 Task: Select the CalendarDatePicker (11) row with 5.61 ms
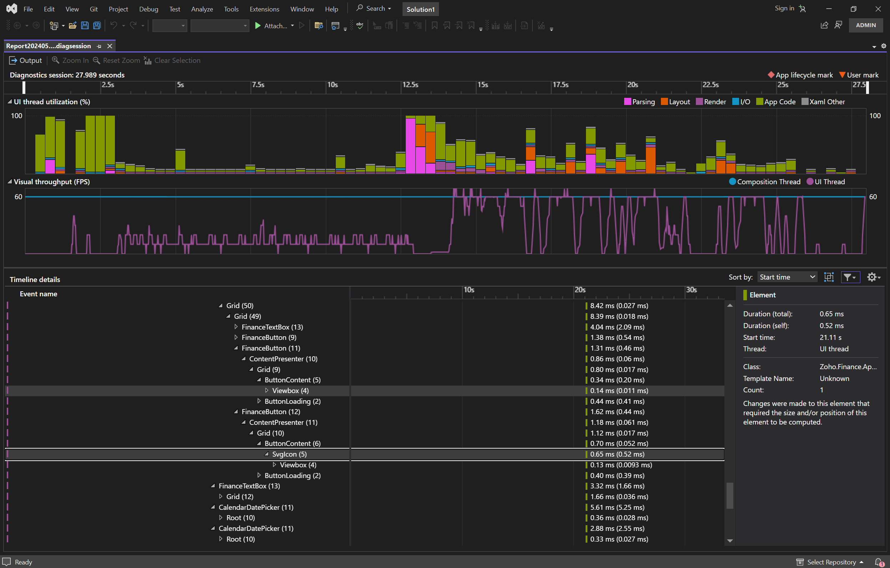(x=256, y=507)
